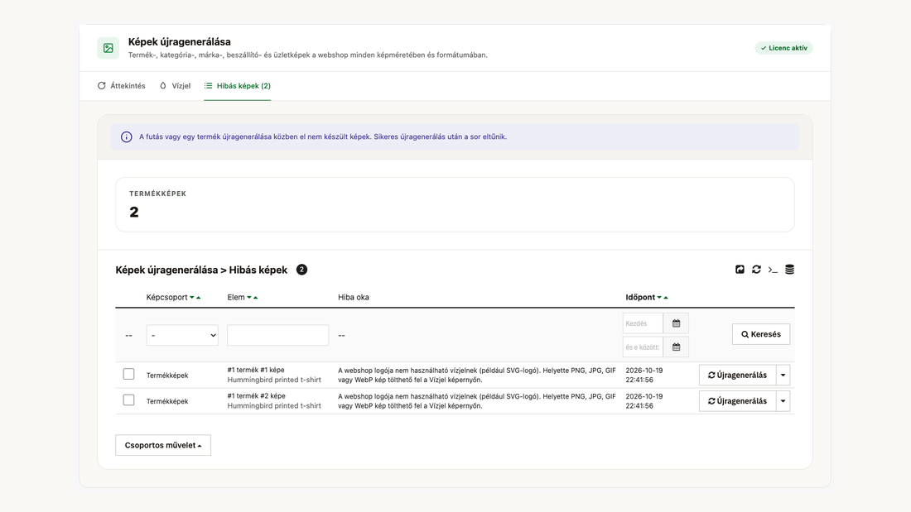The width and height of the screenshot is (911, 512).
Task: Select checkbox for #1 termék #2 képe
Action: (129, 400)
